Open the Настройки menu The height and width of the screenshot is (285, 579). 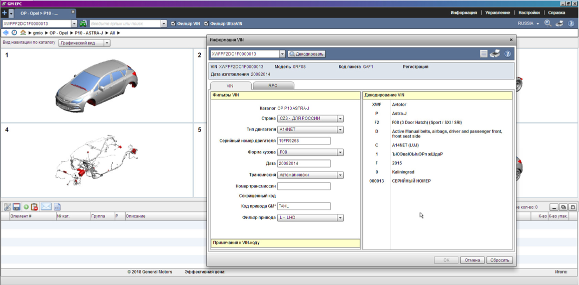529,12
